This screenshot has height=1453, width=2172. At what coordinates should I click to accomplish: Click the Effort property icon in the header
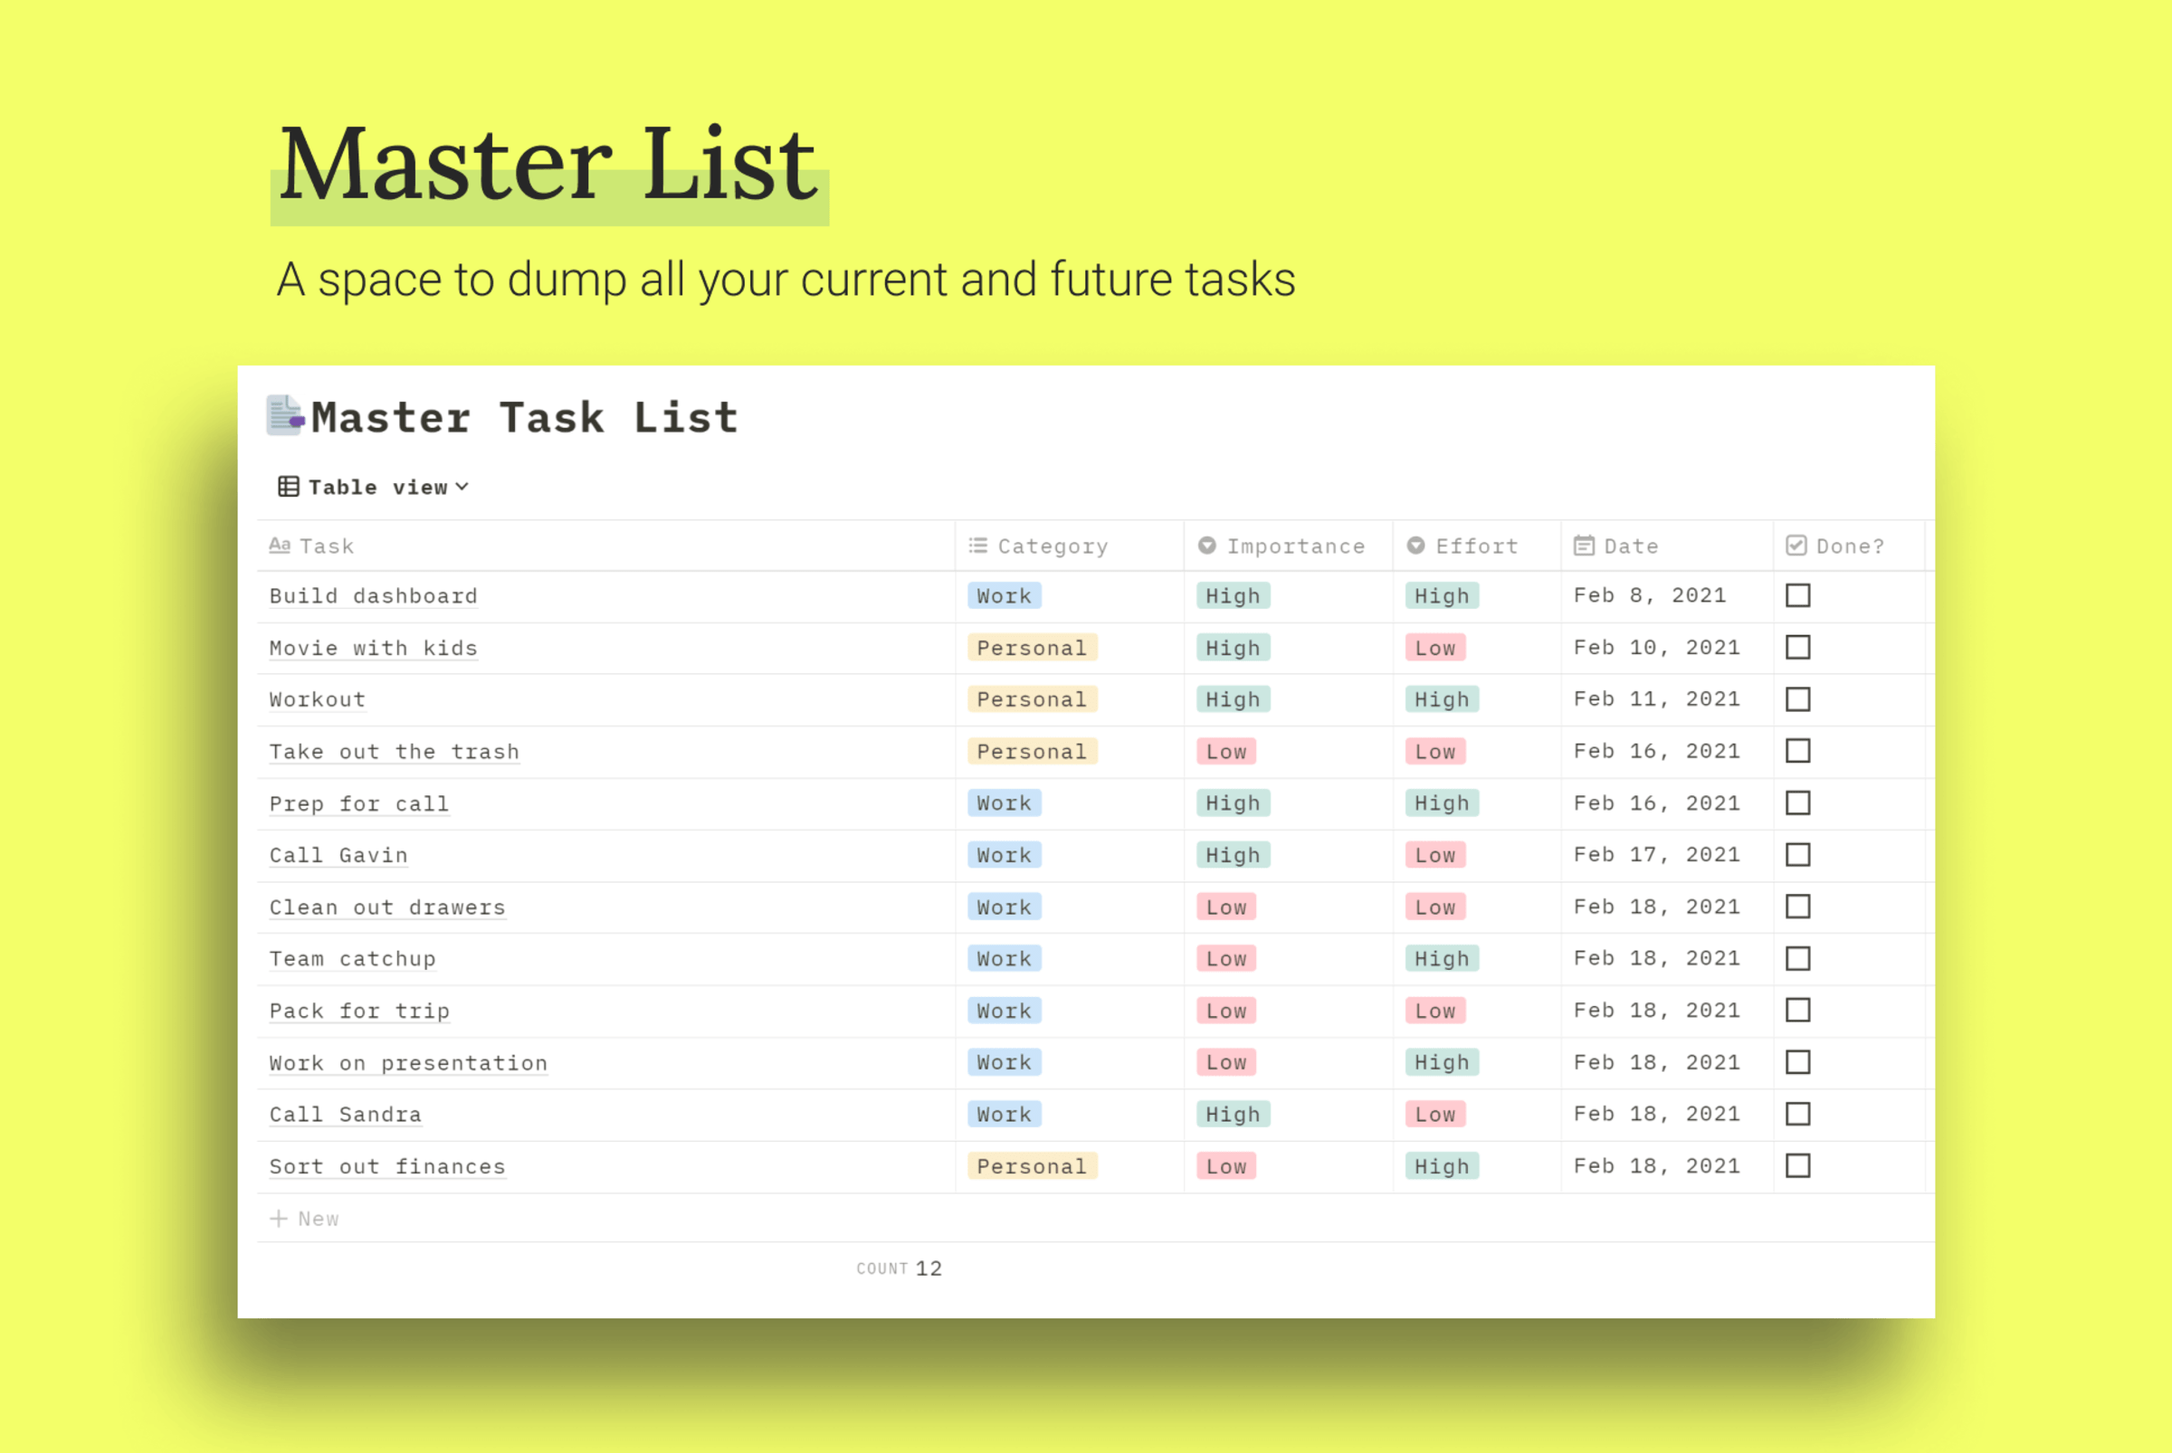click(x=1415, y=545)
